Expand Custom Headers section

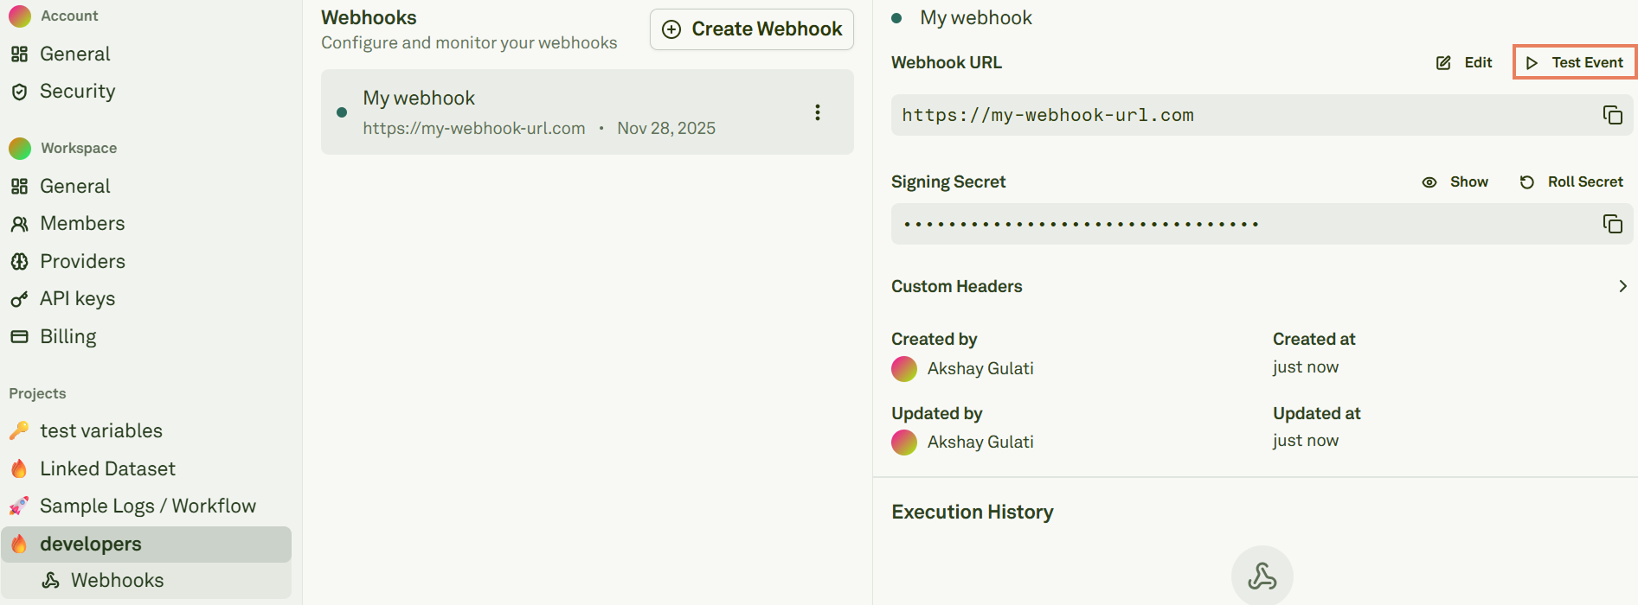(1261, 286)
